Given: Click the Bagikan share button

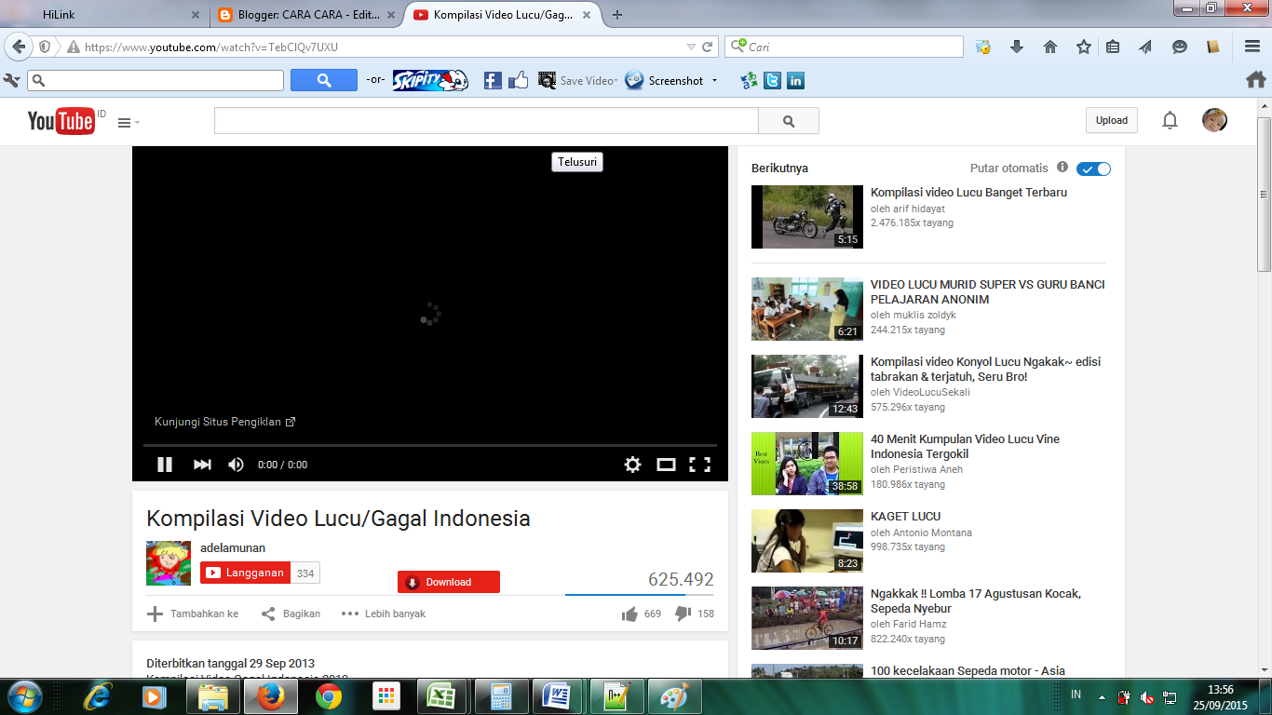Looking at the screenshot, I should point(291,614).
